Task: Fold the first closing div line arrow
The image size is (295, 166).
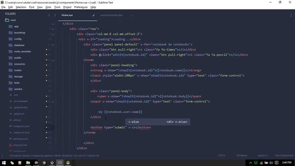Action: pyautogui.click(x=53, y=24)
